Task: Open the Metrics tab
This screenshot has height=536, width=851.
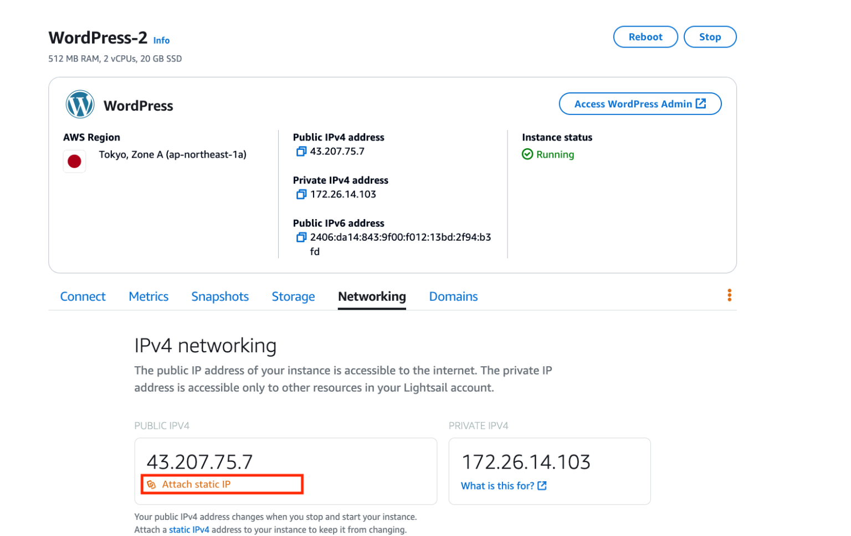Action: click(x=148, y=296)
